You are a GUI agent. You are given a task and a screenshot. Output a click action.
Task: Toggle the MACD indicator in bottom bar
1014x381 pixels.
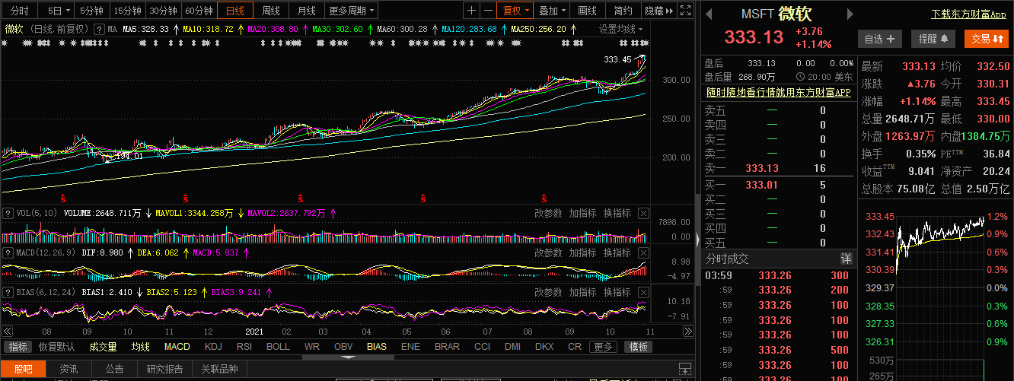177,347
